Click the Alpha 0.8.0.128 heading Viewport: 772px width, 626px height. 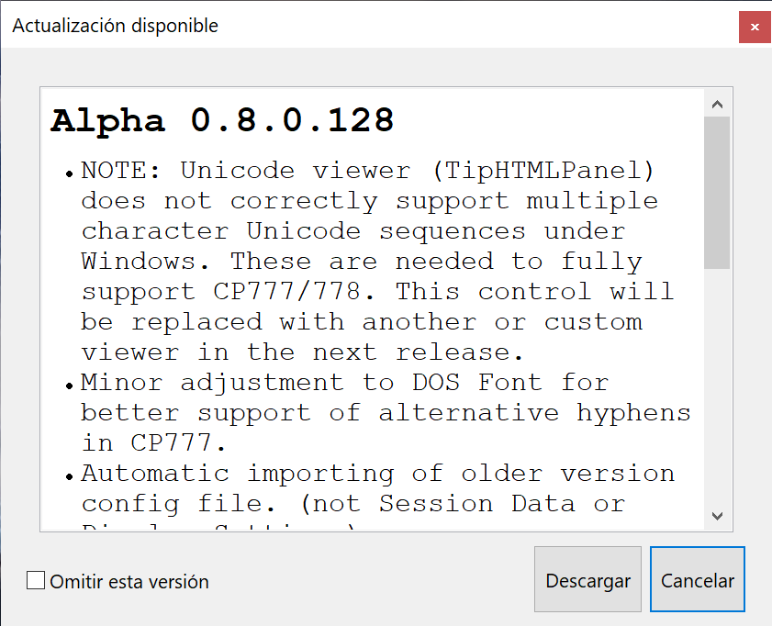tap(222, 120)
